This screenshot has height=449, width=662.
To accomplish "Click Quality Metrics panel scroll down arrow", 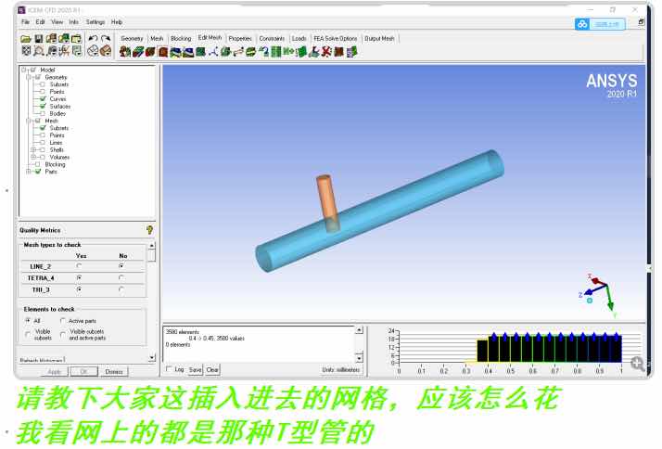I will (x=151, y=358).
